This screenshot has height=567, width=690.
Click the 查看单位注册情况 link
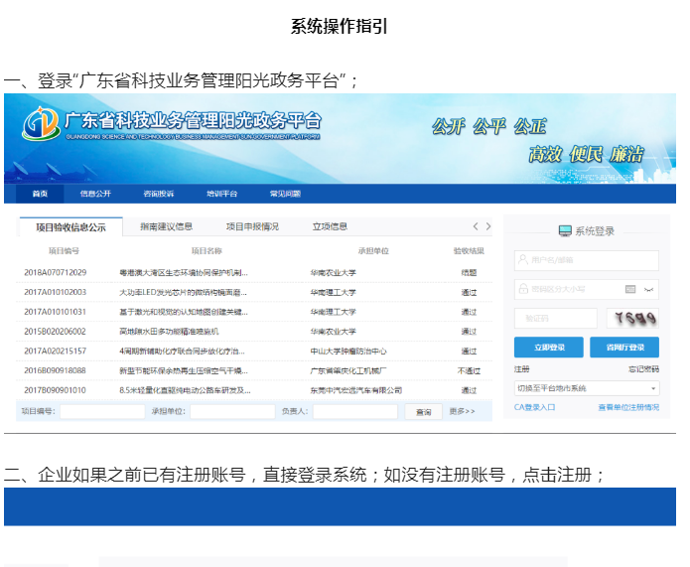point(628,407)
